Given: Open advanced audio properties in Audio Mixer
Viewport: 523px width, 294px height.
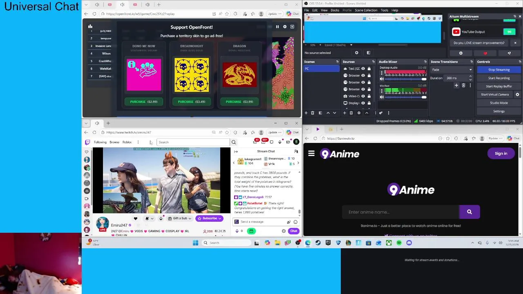Looking at the screenshot, I should [x=381, y=113].
